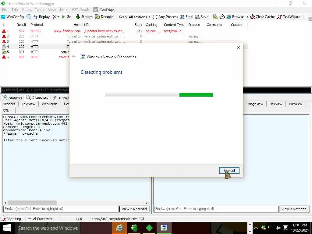Click the comment speech bubble icon
Image resolution: width=312 pixels, height=234 pixels.
(x=29, y=17)
